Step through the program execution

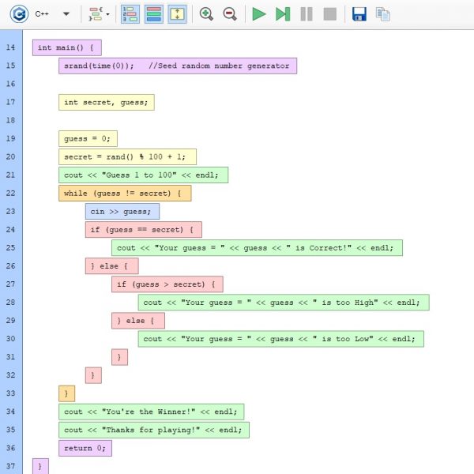point(282,14)
